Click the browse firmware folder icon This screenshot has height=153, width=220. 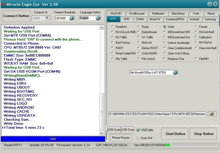click(x=212, y=114)
